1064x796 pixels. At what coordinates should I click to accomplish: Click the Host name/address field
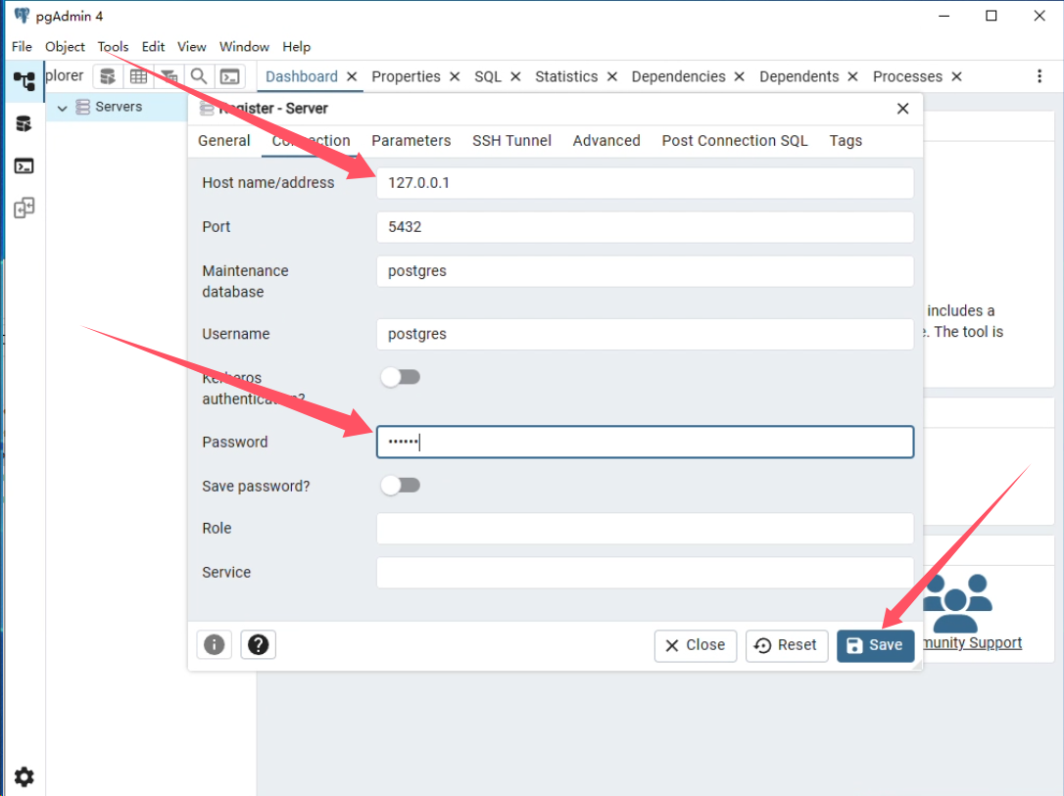[x=645, y=183]
